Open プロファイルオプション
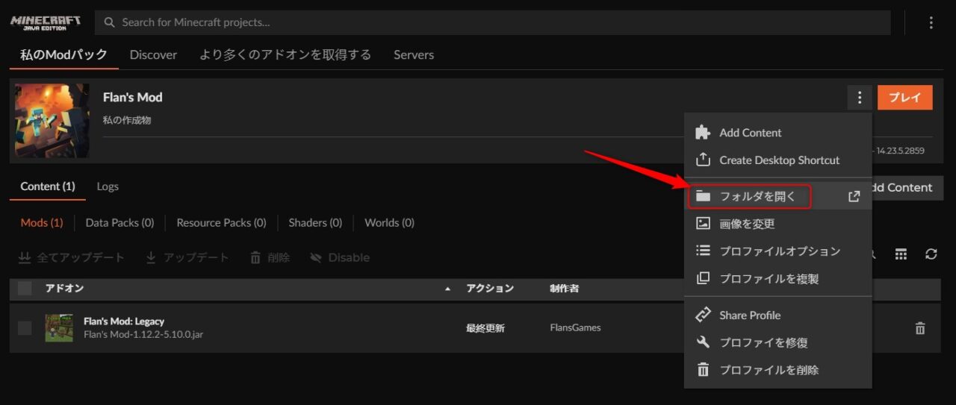The height and width of the screenshot is (405, 956). pos(777,251)
